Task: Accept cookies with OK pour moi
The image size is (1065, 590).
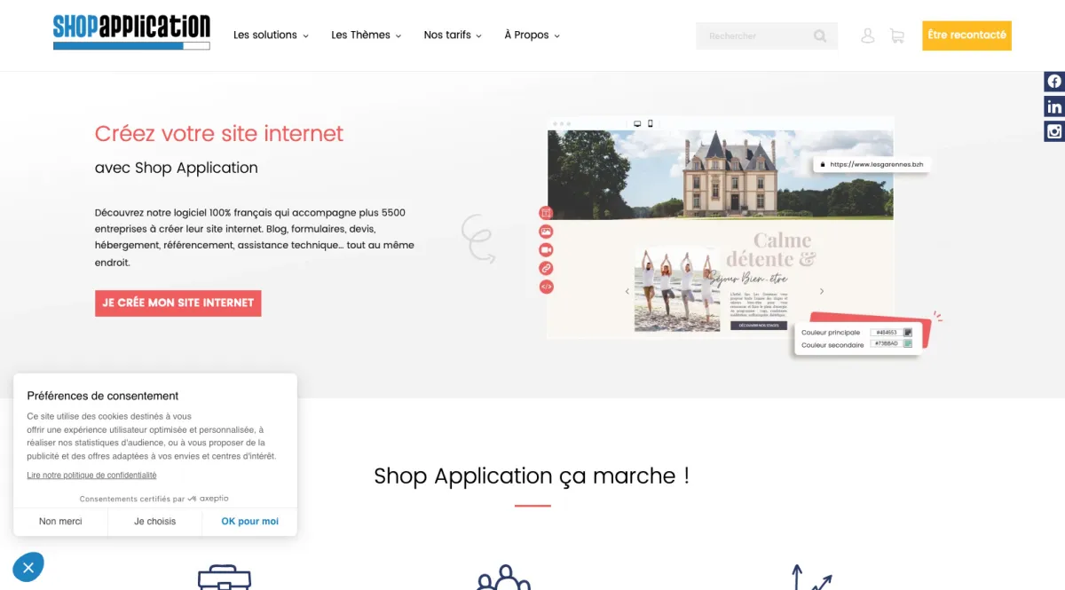Action: click(x=250, y=522)
